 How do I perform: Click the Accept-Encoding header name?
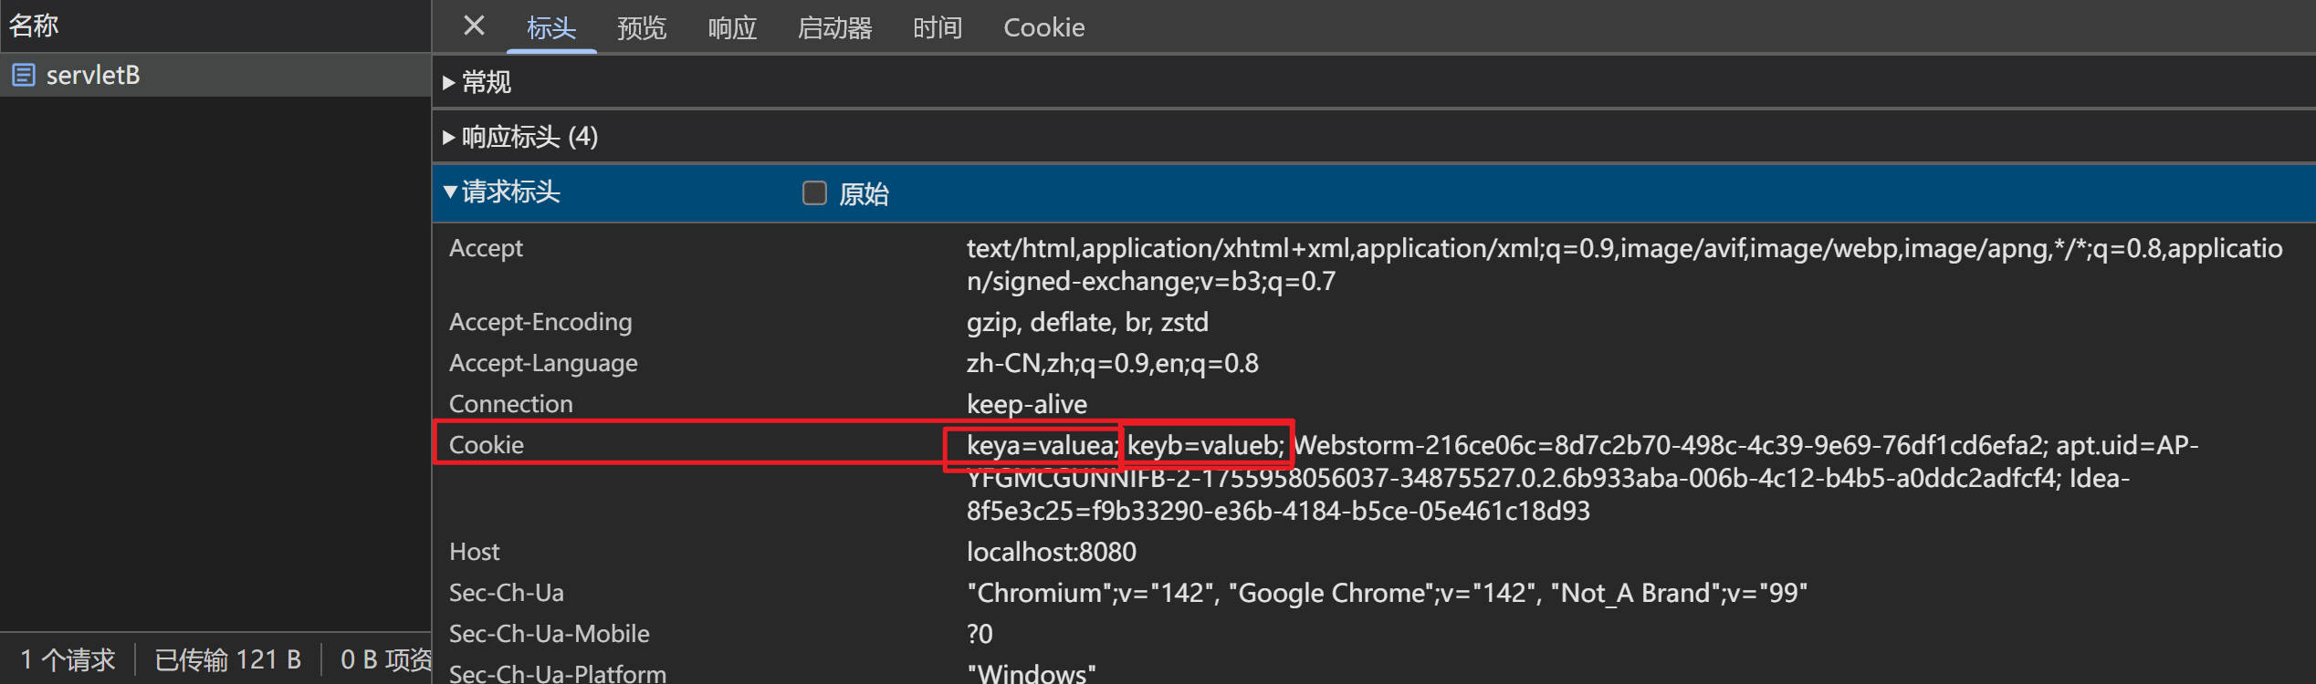[x=540, y=322]
